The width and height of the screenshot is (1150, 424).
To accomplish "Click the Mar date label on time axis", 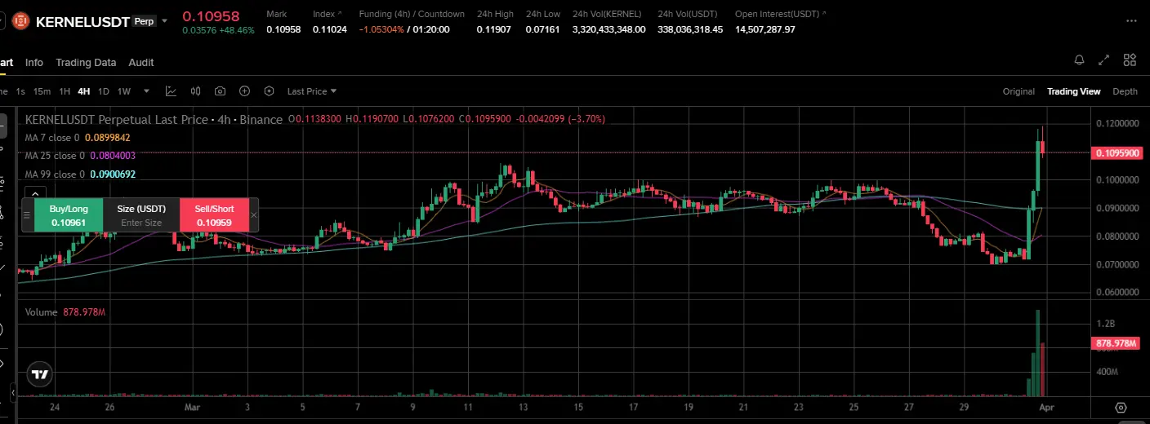I will tap(192, 406).
